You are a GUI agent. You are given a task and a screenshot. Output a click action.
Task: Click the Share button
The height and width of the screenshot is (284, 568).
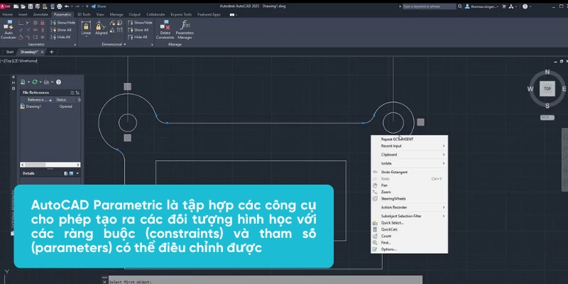tap(99, 6)
